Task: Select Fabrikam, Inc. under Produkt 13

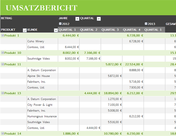Action: (x=42, y=110)
